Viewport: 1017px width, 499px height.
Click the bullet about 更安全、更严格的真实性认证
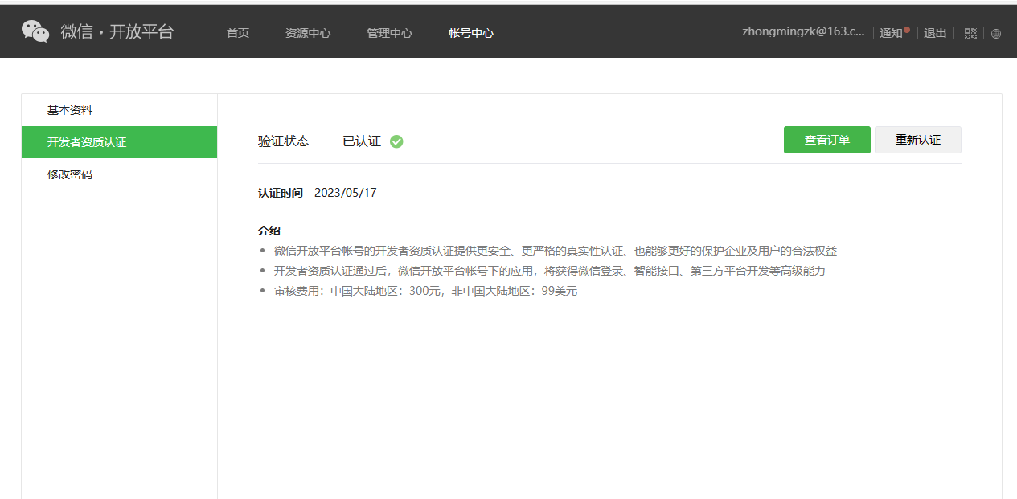point(556,251)
